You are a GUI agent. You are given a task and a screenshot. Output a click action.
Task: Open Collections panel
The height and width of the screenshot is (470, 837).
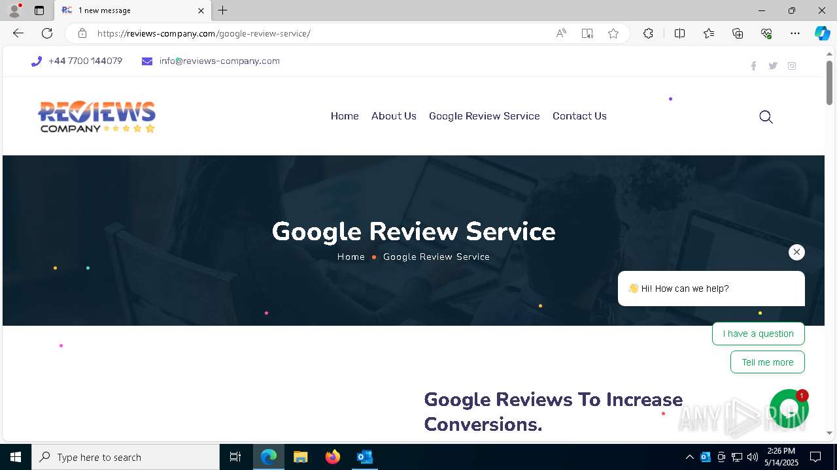pyautogui.click(x=738, y=33)
